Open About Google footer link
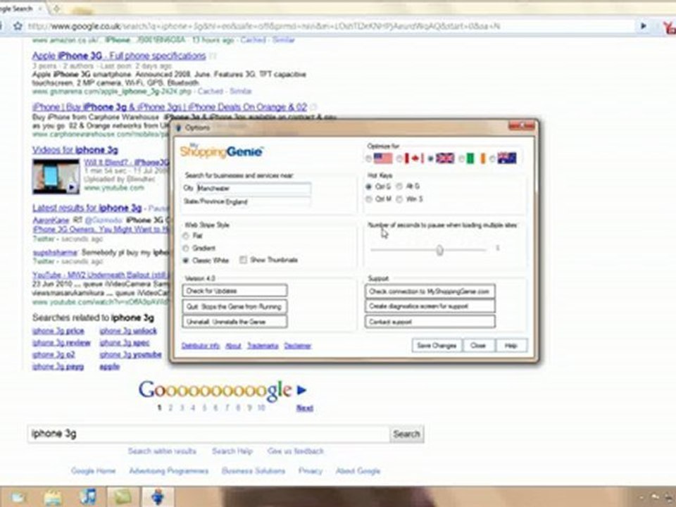 358,471
